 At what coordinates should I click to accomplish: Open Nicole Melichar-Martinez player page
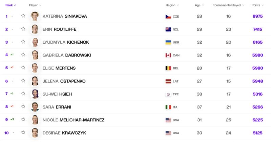74,120
